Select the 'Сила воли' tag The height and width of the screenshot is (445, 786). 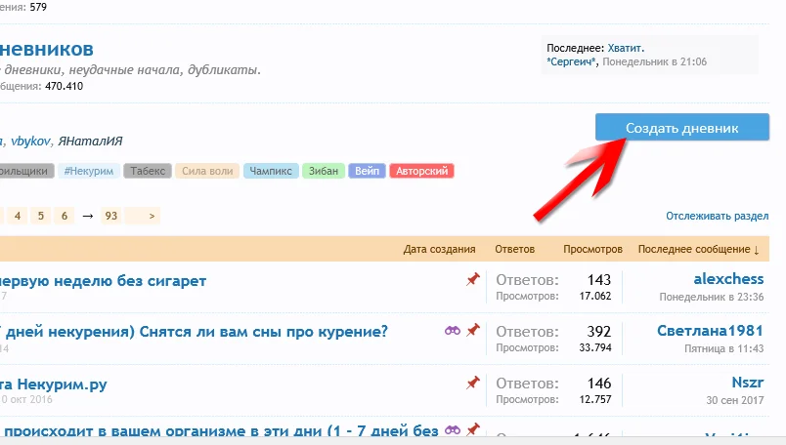click(x=207, y=171)
